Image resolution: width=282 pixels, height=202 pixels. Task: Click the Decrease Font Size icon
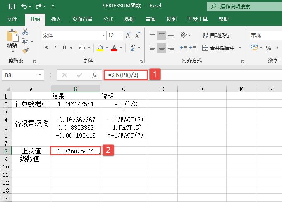point(138,35)
